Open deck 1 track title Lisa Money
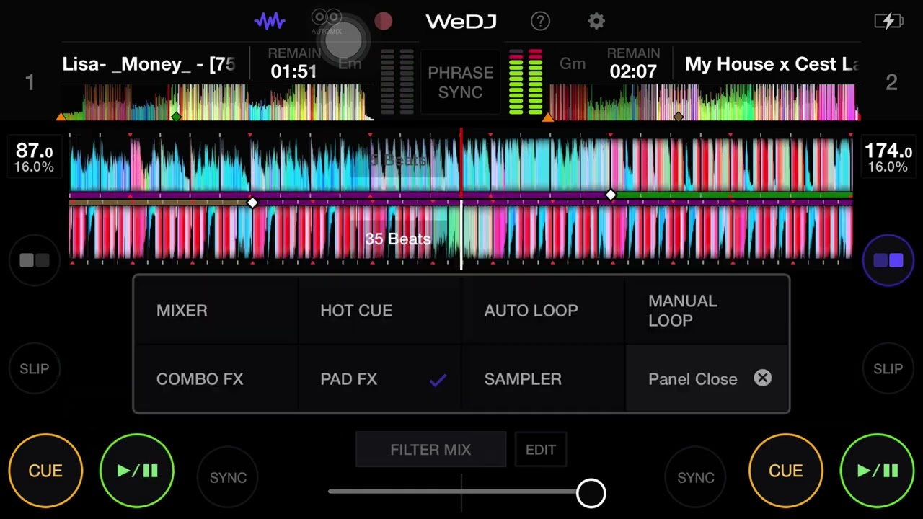The image size is (923, 519). 149,64
